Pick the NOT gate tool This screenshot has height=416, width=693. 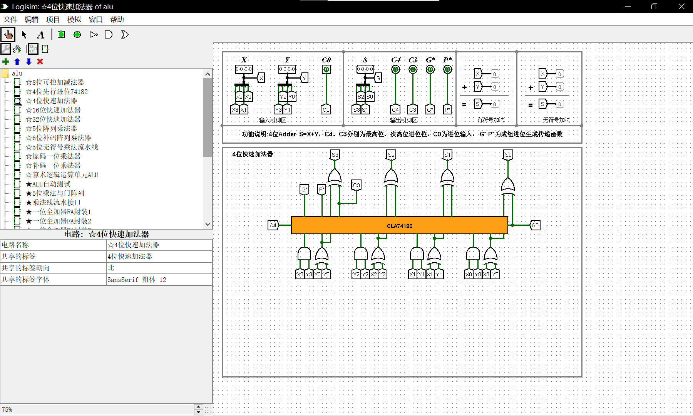click(x=94, y=35)
